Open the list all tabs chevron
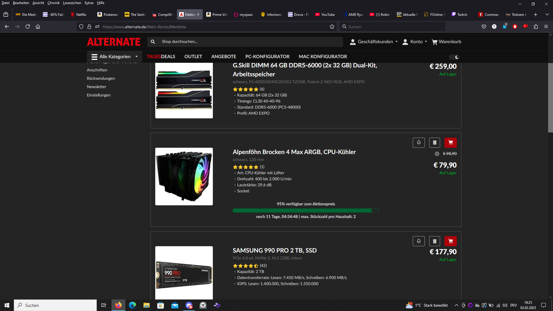This screenshot has width=553, height=311. (547, 14)
